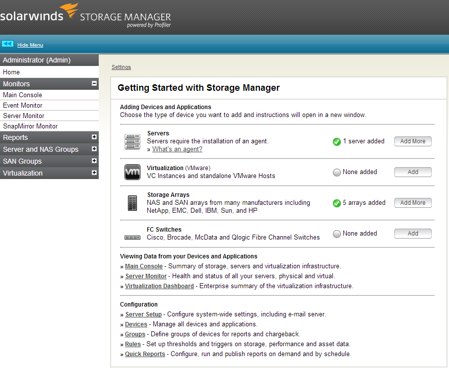Click green checkmark next to 1 server added
The height and width of the screenshot is (369, 449).
pyautogui.click(x=337, y=142)
